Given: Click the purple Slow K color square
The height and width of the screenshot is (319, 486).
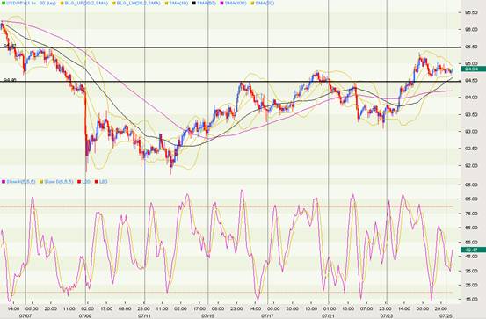Looking at the screenshot, I should [4, 181].
